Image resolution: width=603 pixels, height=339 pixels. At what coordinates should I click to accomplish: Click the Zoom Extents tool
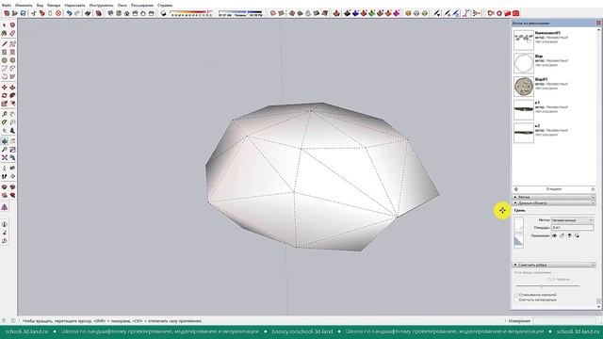point(4,157)
